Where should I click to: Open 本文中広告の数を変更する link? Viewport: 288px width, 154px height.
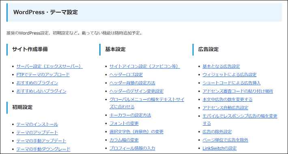click(228, 99)
